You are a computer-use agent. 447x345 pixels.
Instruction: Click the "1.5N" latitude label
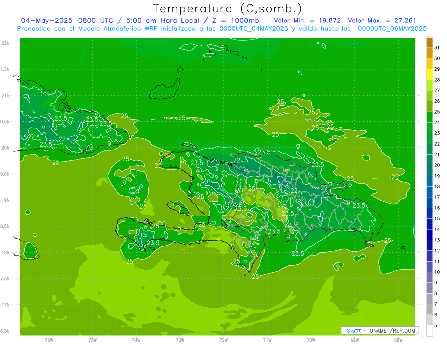pyautogui.click(x=6, y=69)
